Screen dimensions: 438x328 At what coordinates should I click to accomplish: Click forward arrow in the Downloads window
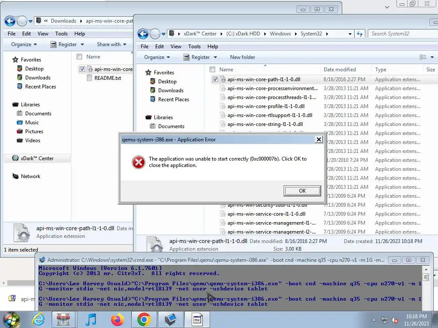tap(22, 21)
